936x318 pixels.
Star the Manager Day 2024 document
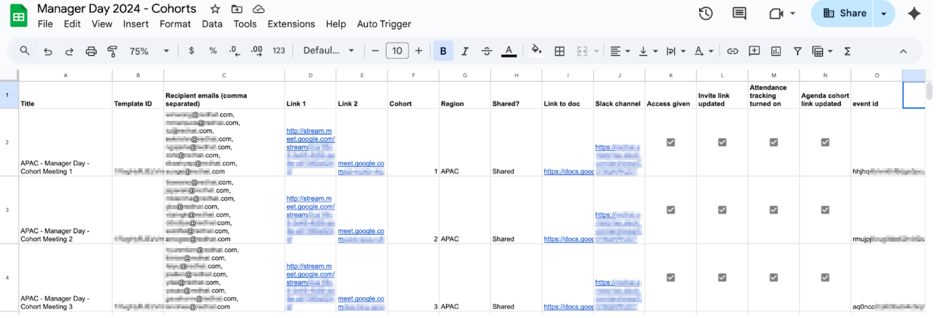[x=215, y=9]
